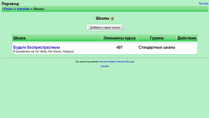The height and width of the screenshot is (118, 209).
Task: Go to the translate breadcrumb link
Action: point(23,9)
